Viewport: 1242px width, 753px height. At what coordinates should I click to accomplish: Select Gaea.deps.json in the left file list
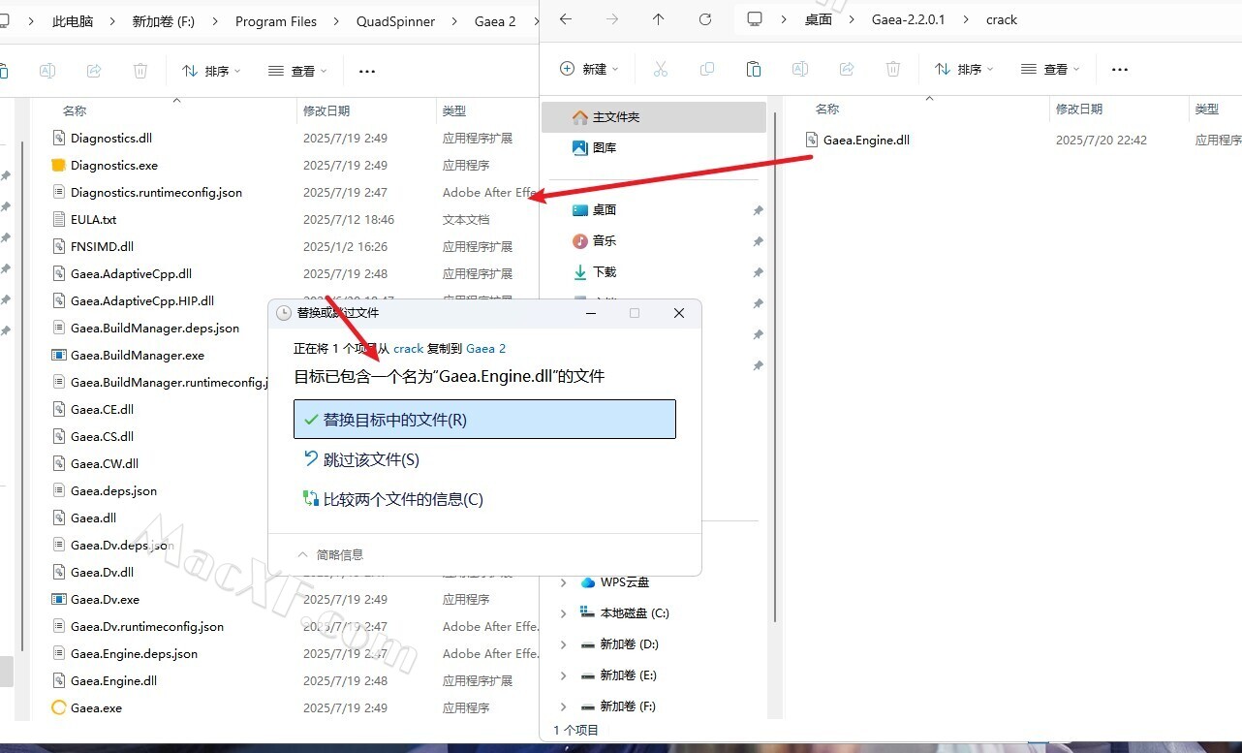pyautogui.click(x=113, y=490)
